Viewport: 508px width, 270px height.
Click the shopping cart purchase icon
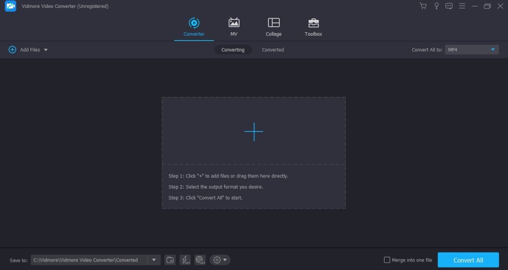[x=423, y=6]
